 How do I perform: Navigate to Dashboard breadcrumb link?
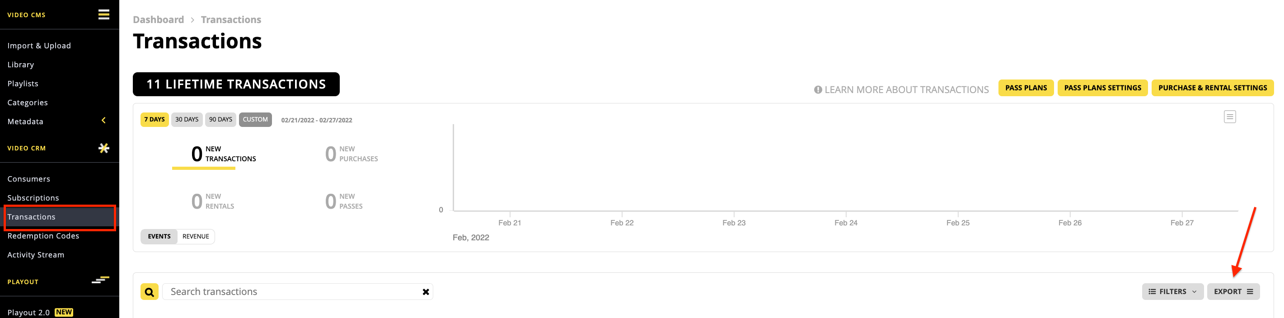point(159,19)
